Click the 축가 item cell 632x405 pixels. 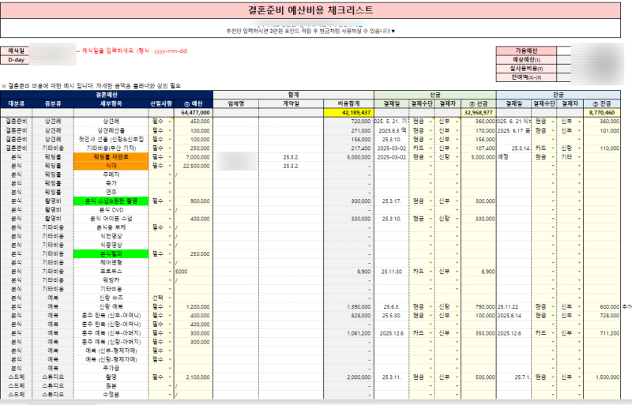point(111,183)
